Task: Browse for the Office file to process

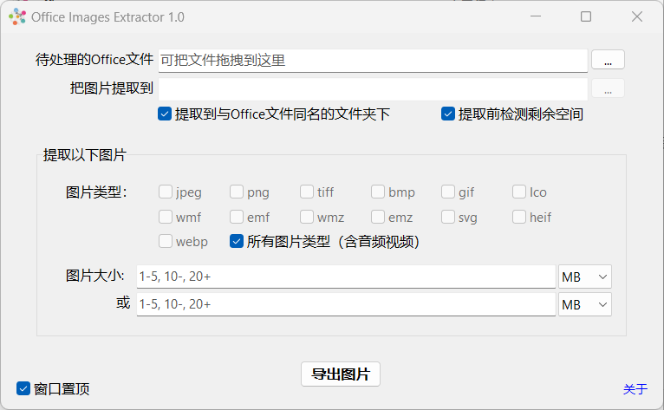Action: click(x=608, y=60)
